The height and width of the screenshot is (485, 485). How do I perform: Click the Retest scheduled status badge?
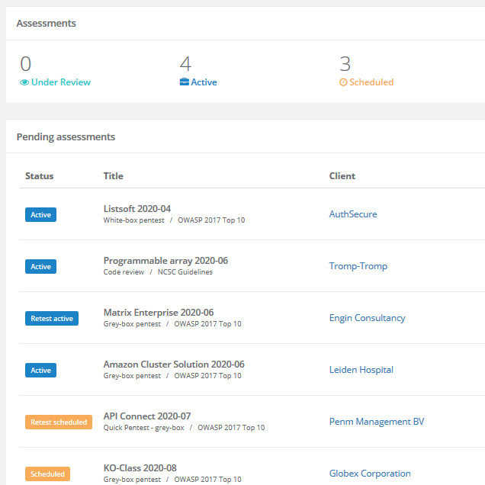click(59, 422)
